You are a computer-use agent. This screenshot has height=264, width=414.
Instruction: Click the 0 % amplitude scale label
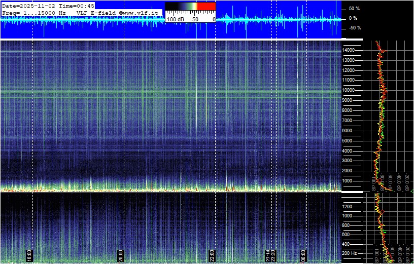[354, 18]
